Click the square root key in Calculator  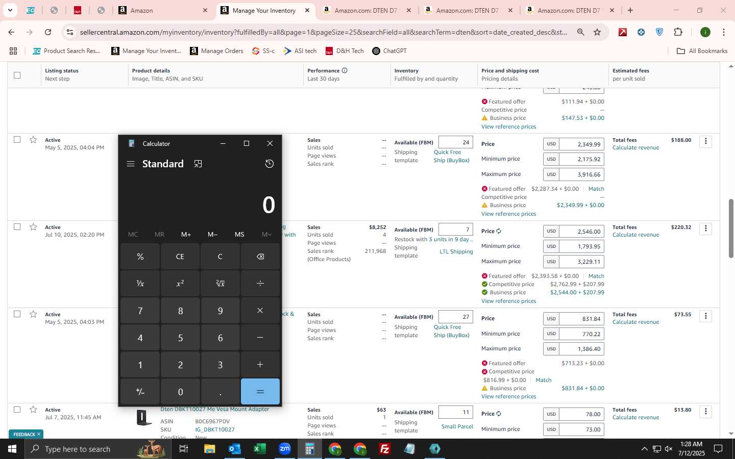[x=220, y=283]
